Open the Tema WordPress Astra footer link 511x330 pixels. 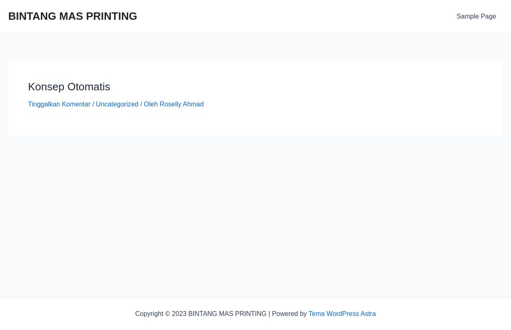pos(342,313)
